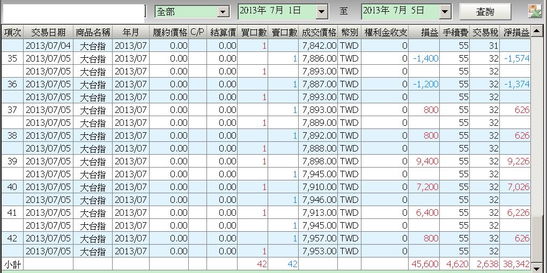The height and width of the screenshot is (273, 547).
Task: Select the 7,910.00 trade price cell
Action: 318,187
